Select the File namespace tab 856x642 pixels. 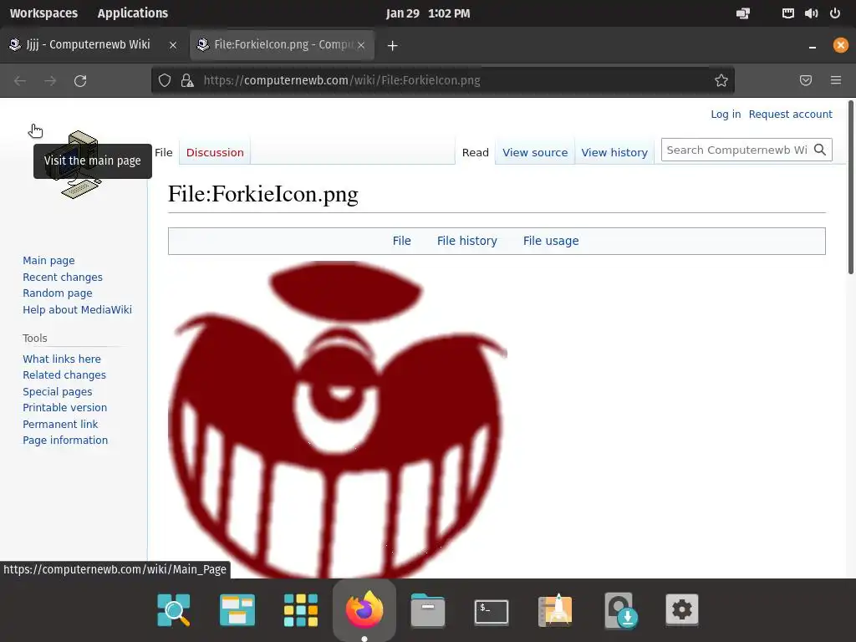(163, 152)
